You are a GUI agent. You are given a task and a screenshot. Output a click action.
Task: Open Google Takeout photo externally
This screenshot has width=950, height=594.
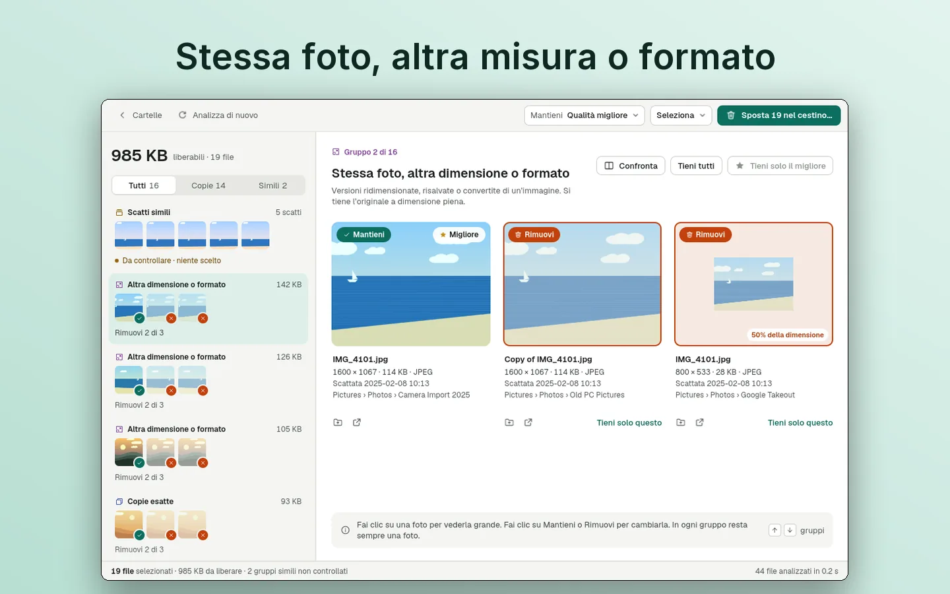click(x=700, y=422)
